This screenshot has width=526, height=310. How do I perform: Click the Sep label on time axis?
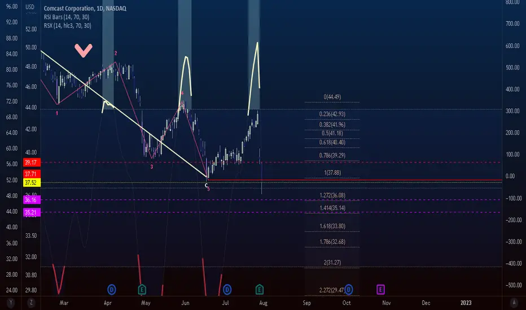[306, 303]
